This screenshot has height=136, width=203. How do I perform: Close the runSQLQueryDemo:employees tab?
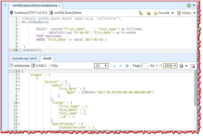click(59, 6)
